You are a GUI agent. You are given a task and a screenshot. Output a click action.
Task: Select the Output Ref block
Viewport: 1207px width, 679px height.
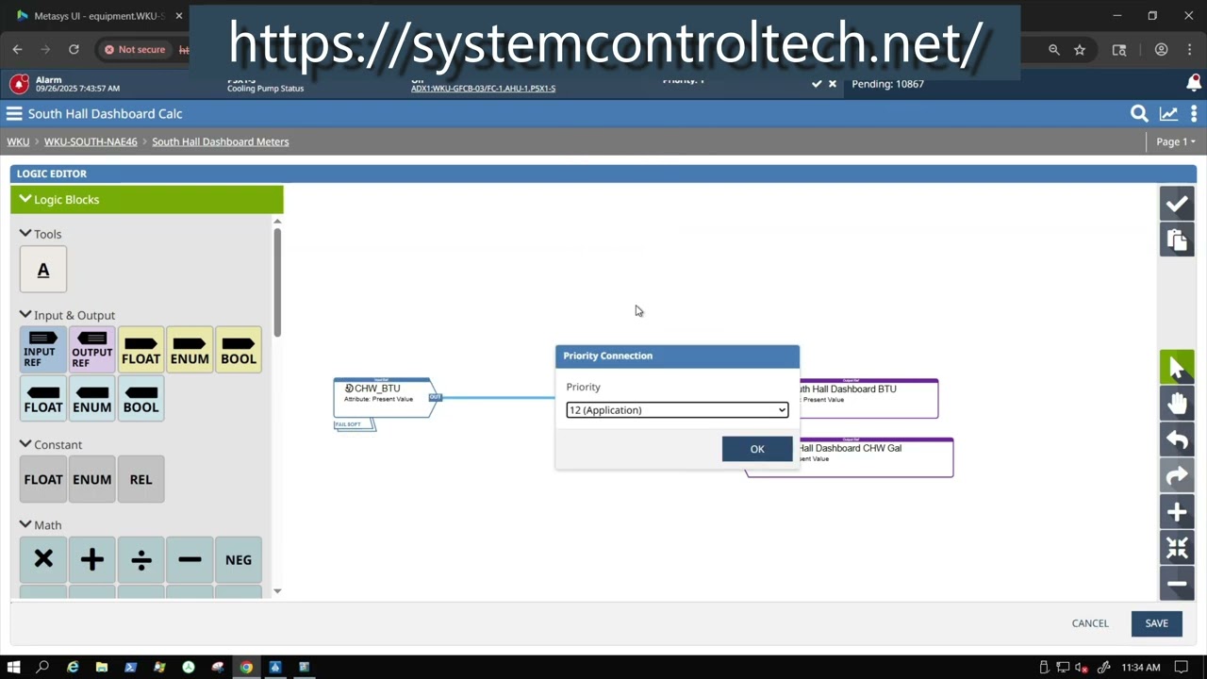click(92, 350)
